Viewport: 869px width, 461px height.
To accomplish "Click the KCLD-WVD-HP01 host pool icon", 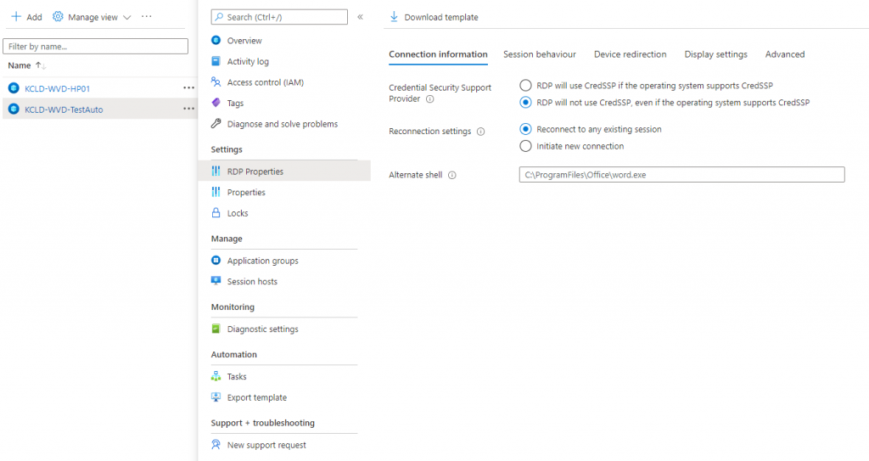I will 14,87.
